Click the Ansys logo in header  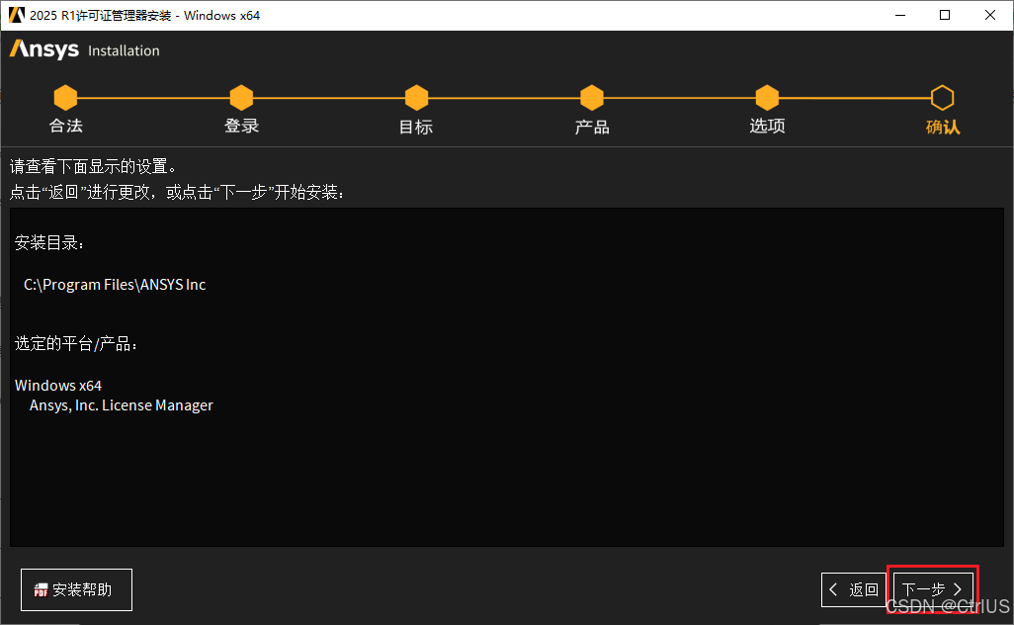(x=43, y=49)
